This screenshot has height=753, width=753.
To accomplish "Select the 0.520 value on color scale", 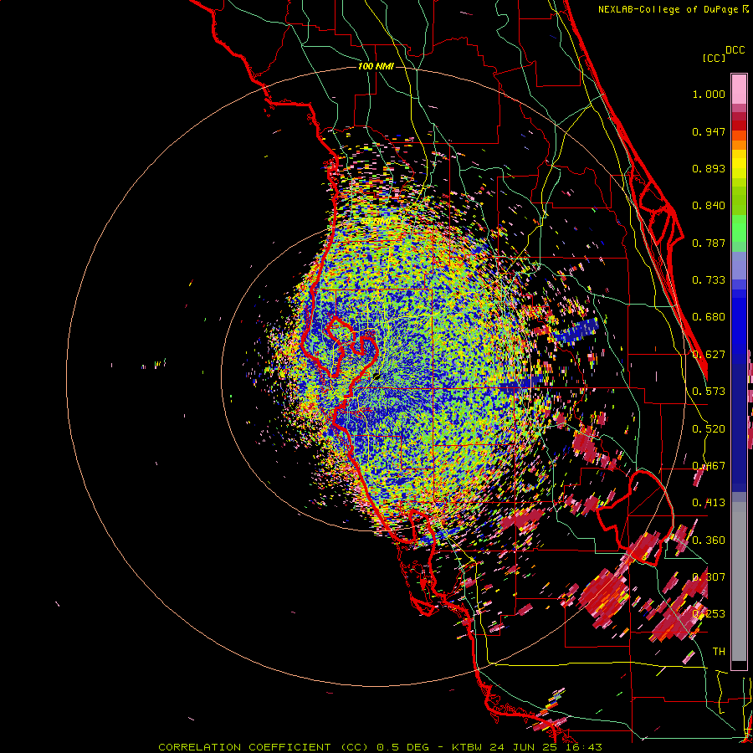I will click(x=709, y=429).
